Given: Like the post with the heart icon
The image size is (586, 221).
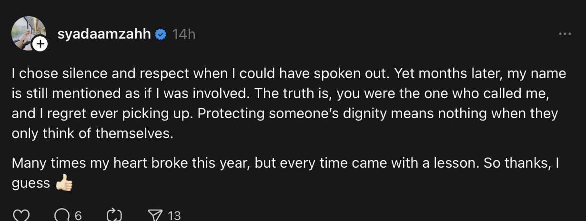Looking at the screenshot, I should (x=21, y=216).
